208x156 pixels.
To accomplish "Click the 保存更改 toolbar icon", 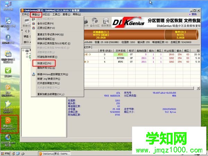I will [106, 22].
